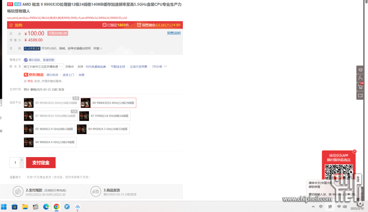Click 送货上门 home delivery link
Screen dimensions: 368x212
tap(68, 75)
